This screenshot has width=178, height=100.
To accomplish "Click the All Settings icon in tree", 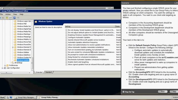I will click(x=13, y=63).
